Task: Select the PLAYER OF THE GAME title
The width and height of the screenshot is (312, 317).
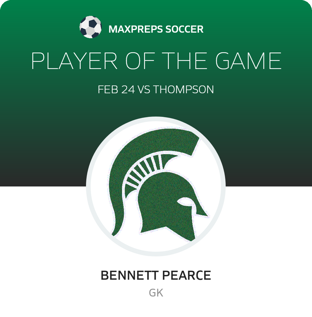Action: [x=156, y=61]
